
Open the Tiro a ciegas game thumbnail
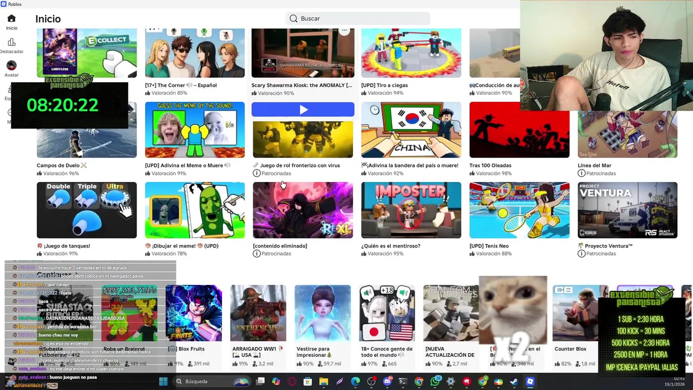(411, 53)
